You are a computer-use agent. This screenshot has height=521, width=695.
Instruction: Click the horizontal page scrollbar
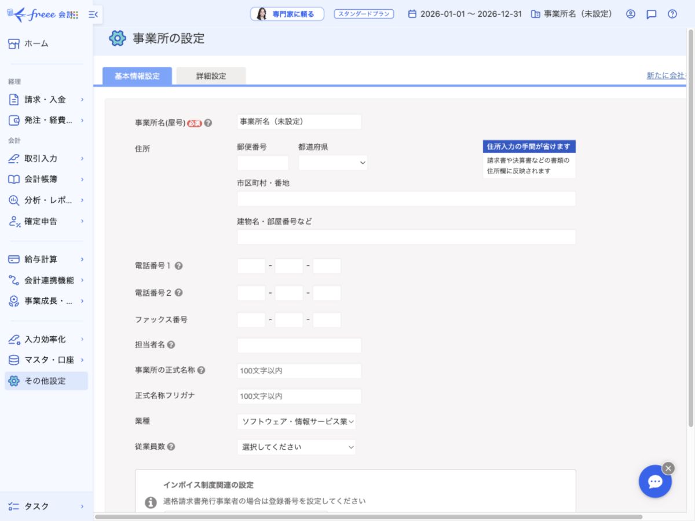point(368,516)
